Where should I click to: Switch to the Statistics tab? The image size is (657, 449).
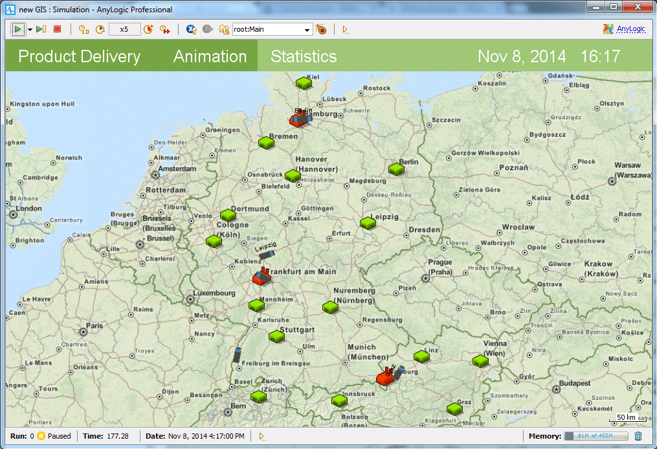coord(304,56)
